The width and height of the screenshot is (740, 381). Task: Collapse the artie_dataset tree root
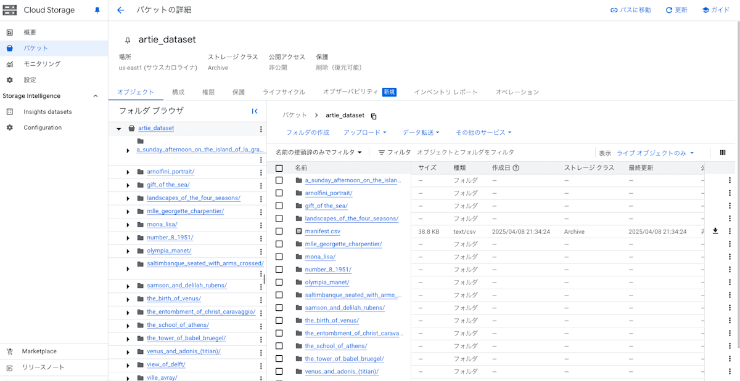tap(119, 129)
